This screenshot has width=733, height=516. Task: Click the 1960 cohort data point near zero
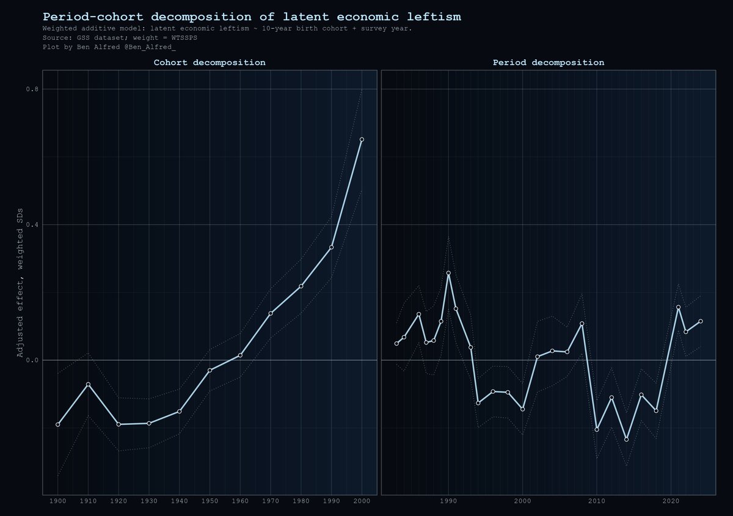[240, 355]
